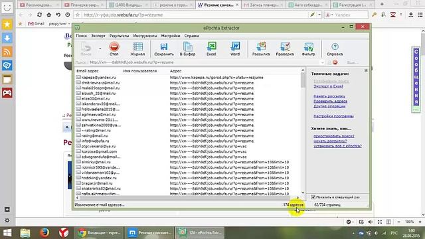Export results to Excel from the toolbar

(211, 48)
